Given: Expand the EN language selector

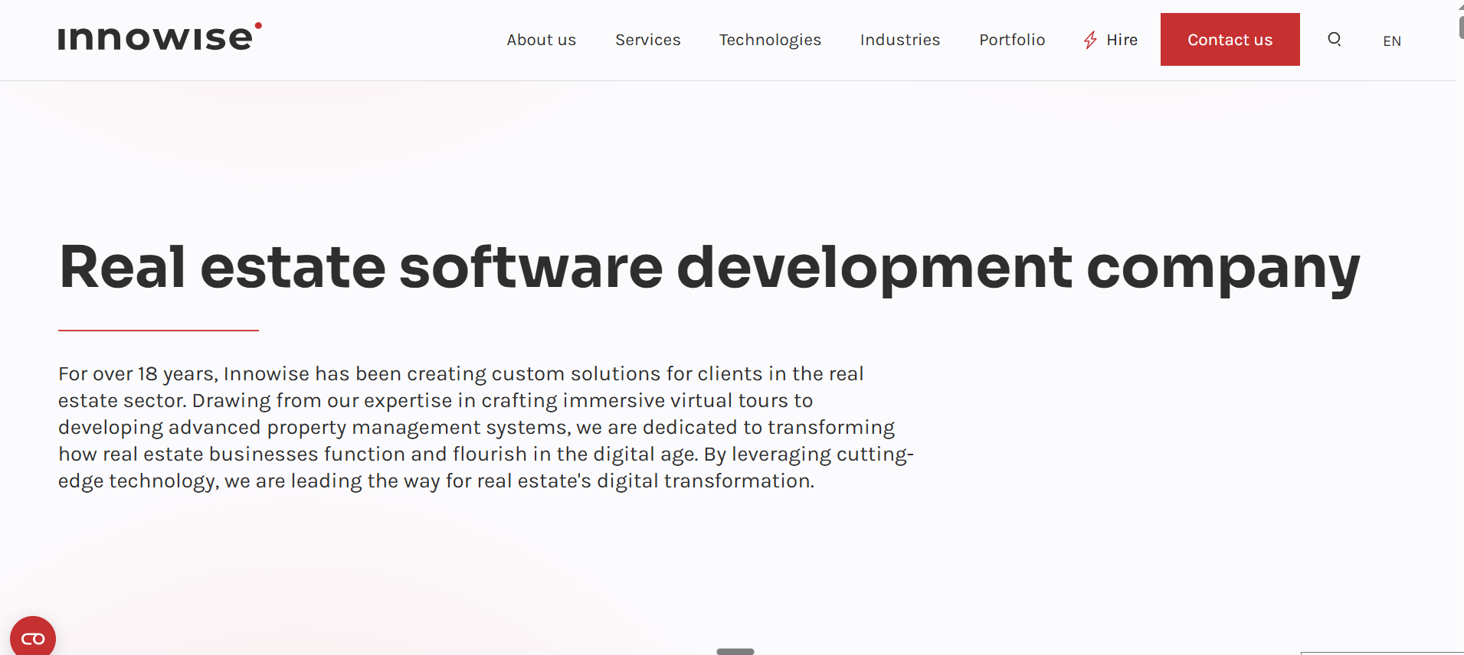Looking at the screenshot, I should (x=1391, y=41).
